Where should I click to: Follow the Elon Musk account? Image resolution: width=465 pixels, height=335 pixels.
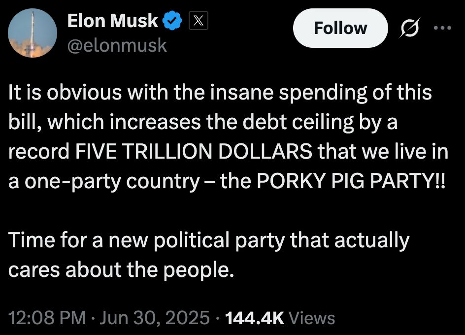coord(340,28)
